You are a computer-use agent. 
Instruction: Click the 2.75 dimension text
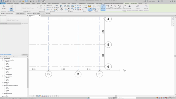click(x=103, y=32)
